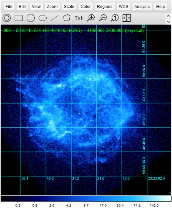Select the line region tool

55,18
